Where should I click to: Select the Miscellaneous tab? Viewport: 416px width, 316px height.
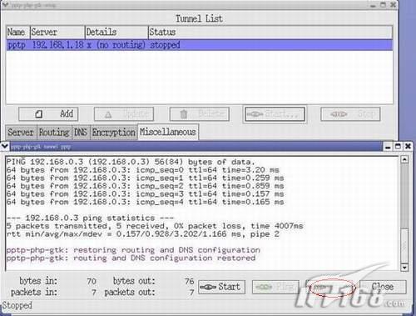tap(168, 132)
